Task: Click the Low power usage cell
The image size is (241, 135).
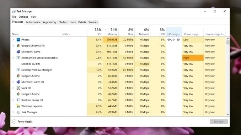Action: (193, 40)
